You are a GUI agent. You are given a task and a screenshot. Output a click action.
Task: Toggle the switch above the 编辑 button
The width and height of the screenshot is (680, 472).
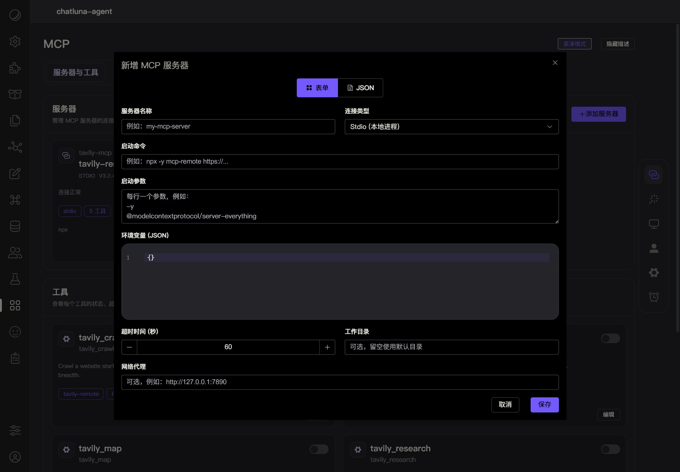(x=610, y=338)
